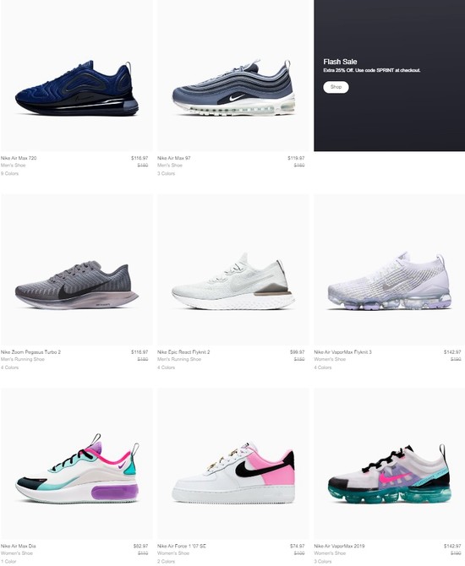
Task: Open the Nike Air VaporMax 2019 image
Action: pyautogui.click(x=389, y=464)
